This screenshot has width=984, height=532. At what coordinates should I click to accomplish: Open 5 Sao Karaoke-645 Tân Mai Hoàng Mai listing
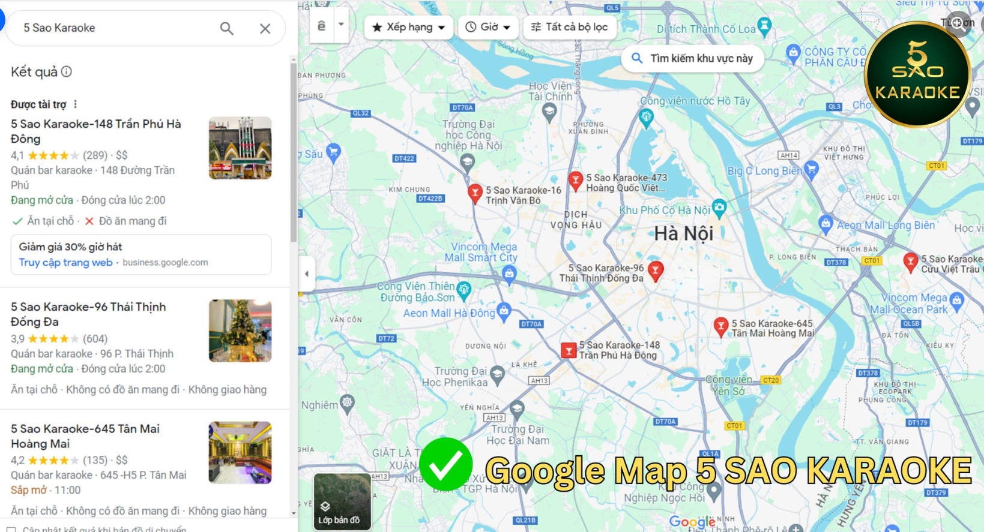[x=85, y=436]
